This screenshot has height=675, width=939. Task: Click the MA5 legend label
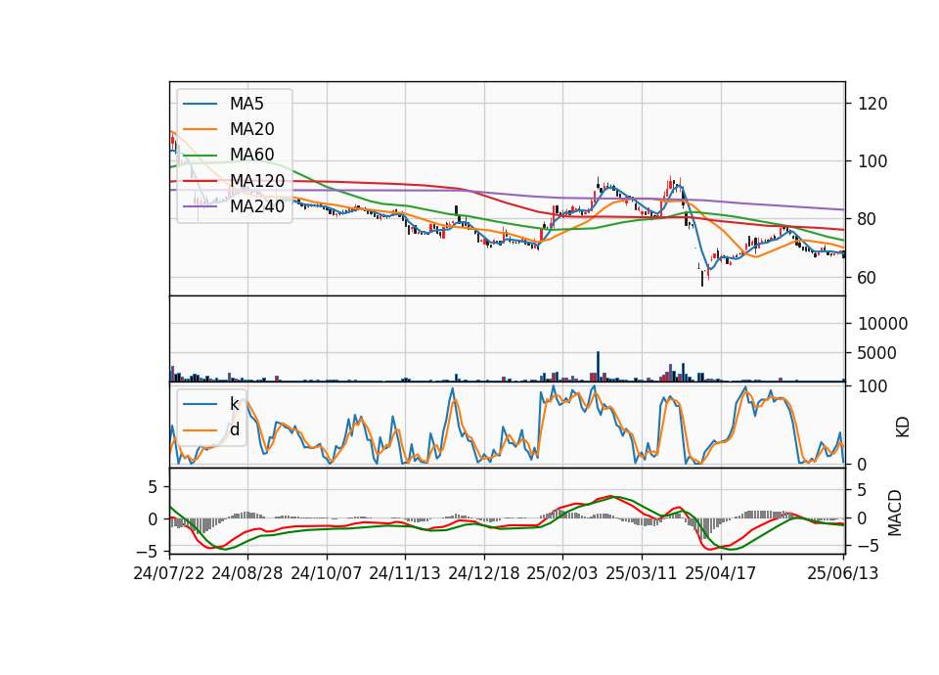(246, 104)
